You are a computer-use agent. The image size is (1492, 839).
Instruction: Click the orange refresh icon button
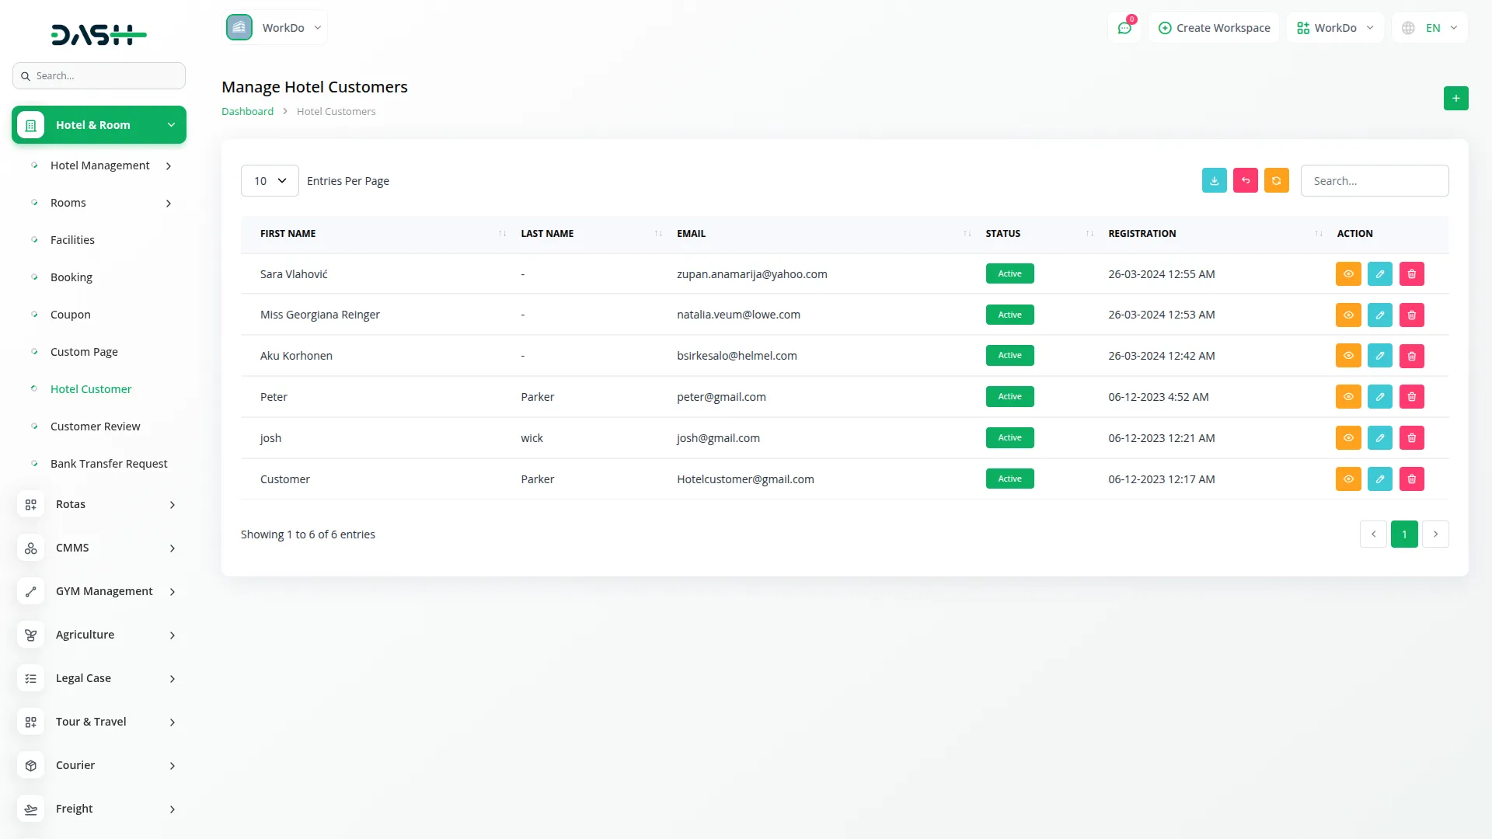1276,180
